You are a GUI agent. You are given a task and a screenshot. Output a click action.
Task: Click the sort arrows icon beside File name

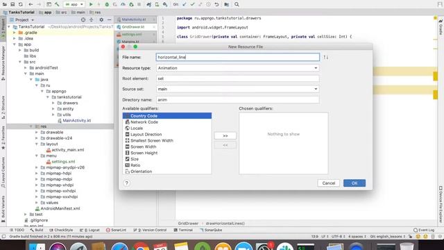[x=326, y=57]
